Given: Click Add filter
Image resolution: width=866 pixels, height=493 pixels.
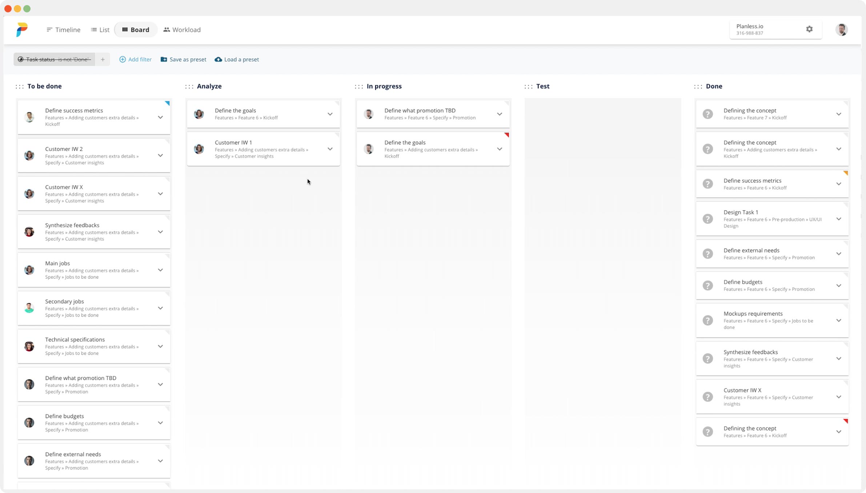Looking at the screenshot, I should click(x=135, y=60).
